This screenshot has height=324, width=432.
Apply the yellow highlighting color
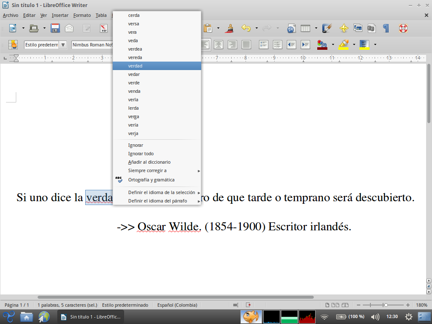point(343,45)
